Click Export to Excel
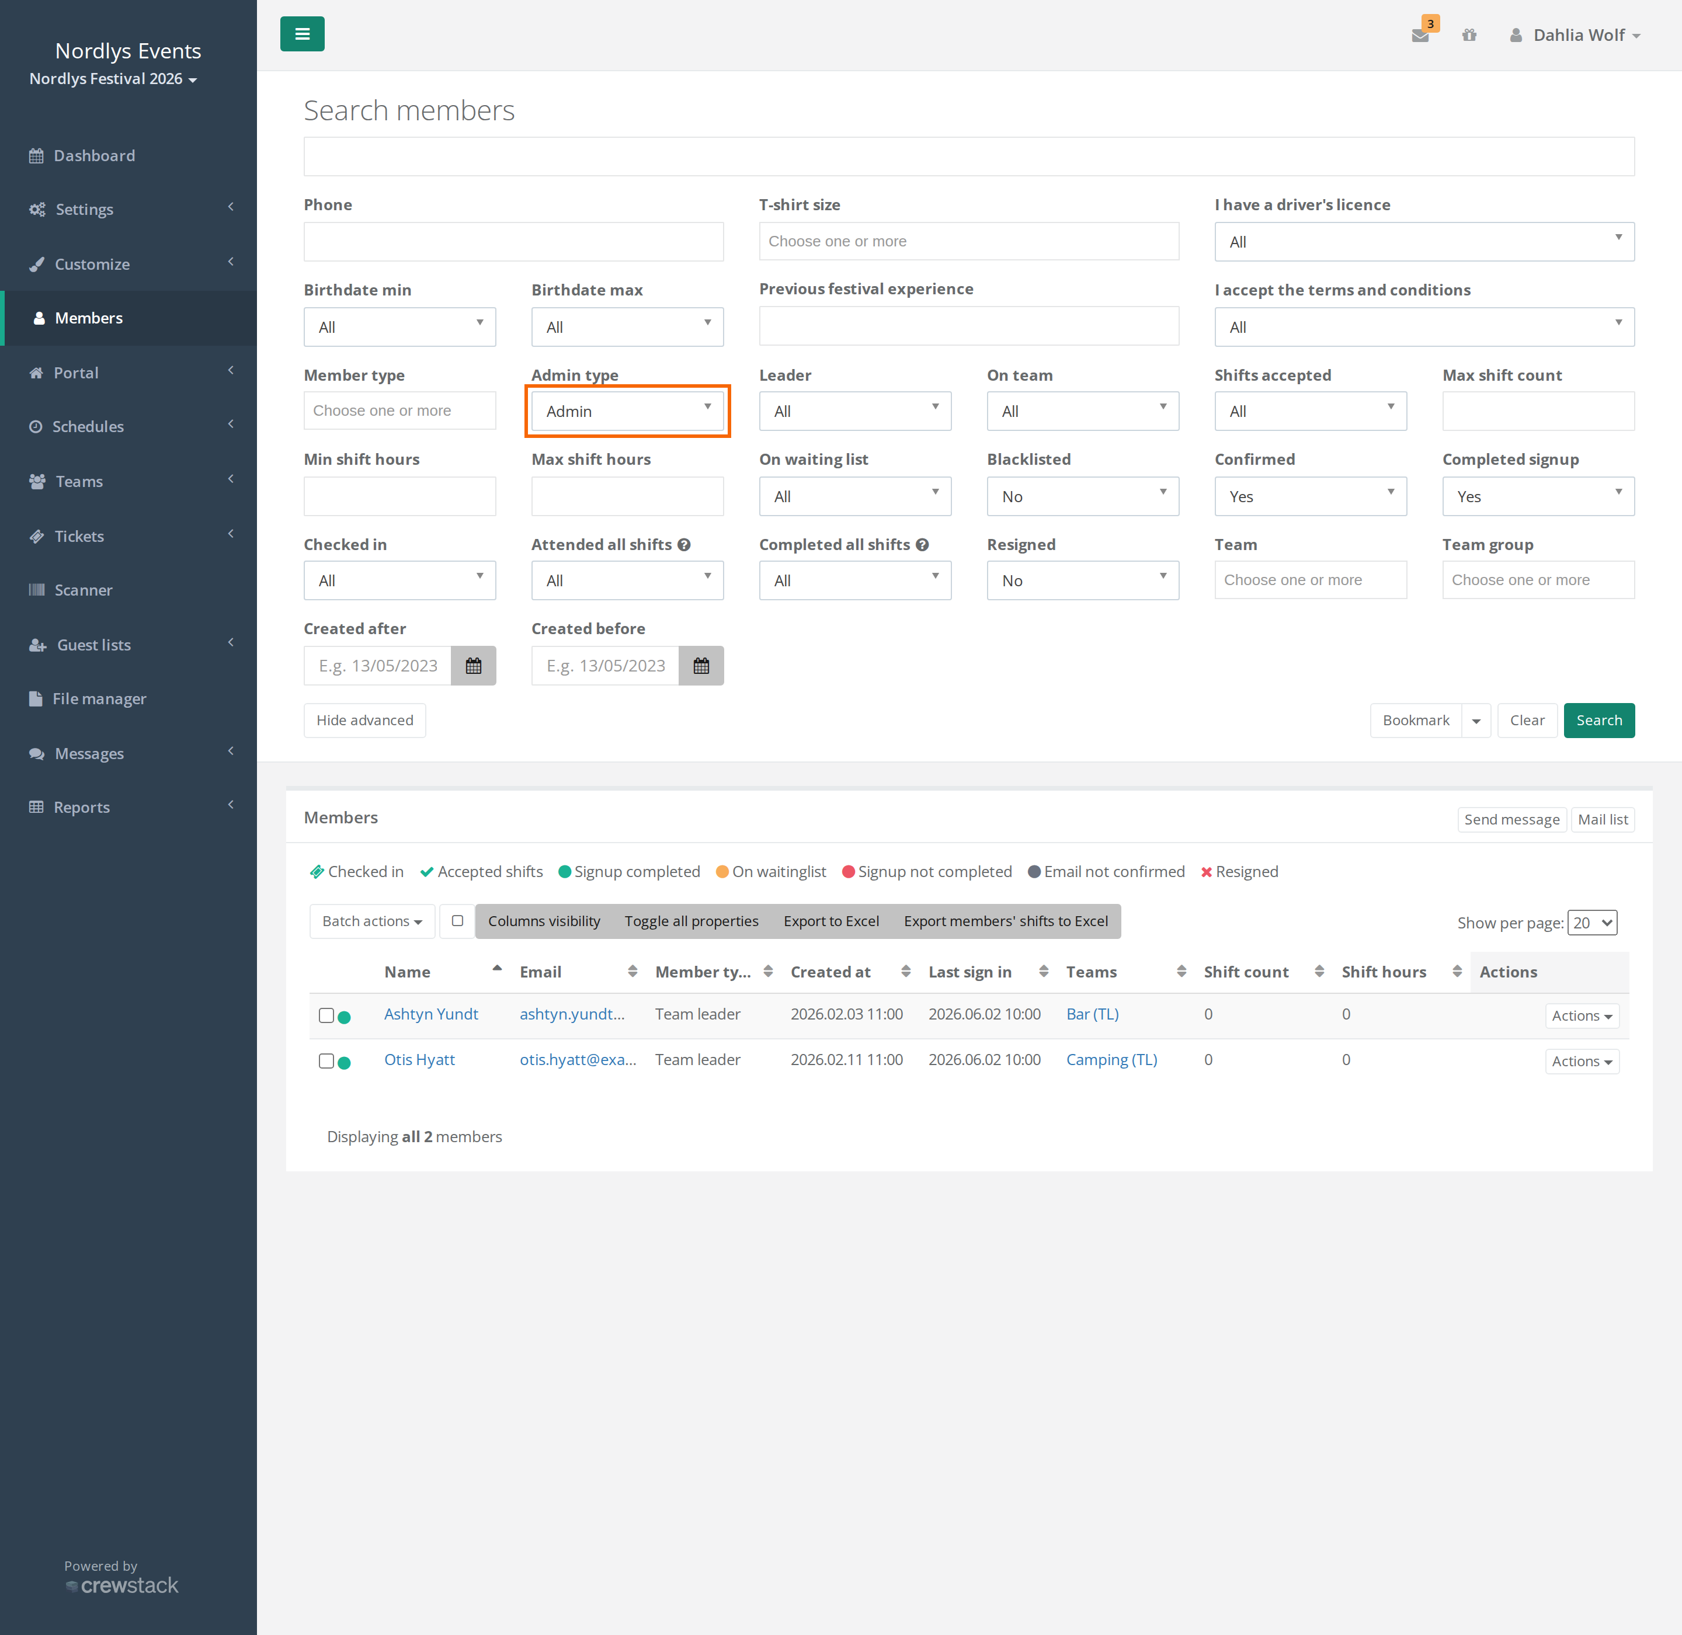 click(830, 920)
